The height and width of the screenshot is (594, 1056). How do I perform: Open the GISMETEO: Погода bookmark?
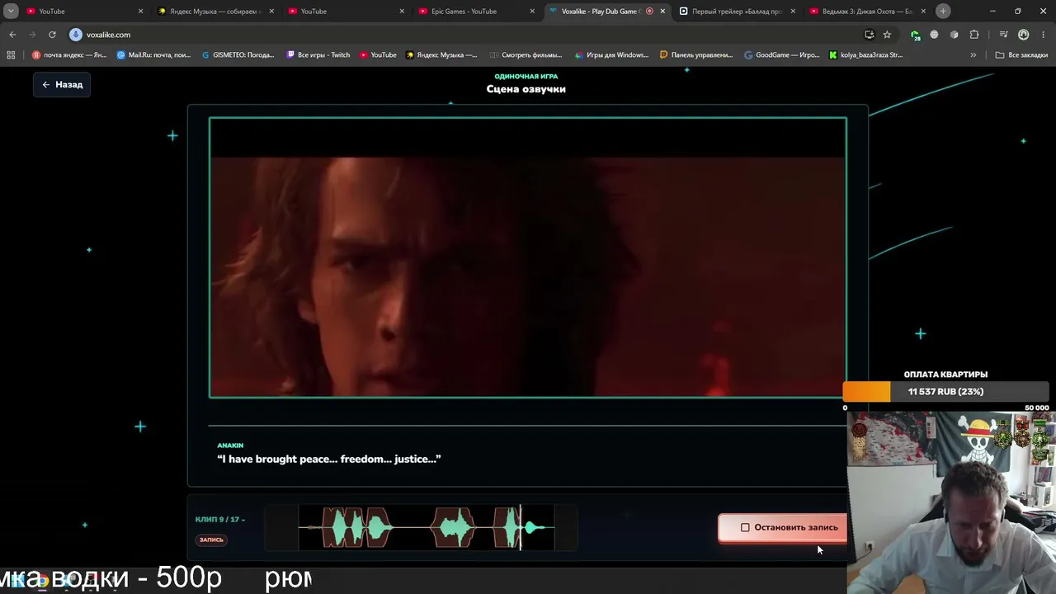(x=238, y=55)
